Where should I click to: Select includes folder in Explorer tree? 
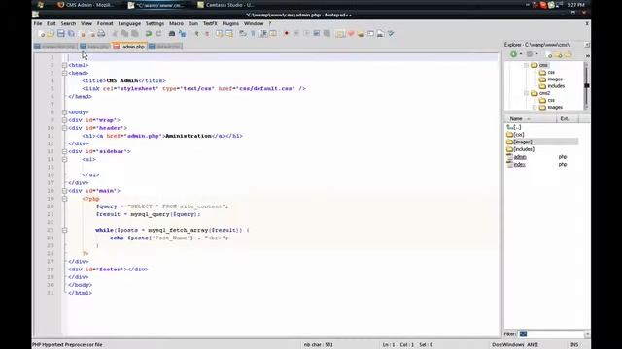[x=556, y=86]
